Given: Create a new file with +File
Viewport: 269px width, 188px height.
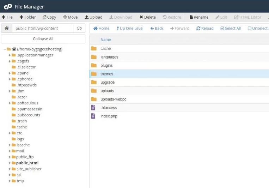Looking at the screenshot, I should [x=7, y=17].
